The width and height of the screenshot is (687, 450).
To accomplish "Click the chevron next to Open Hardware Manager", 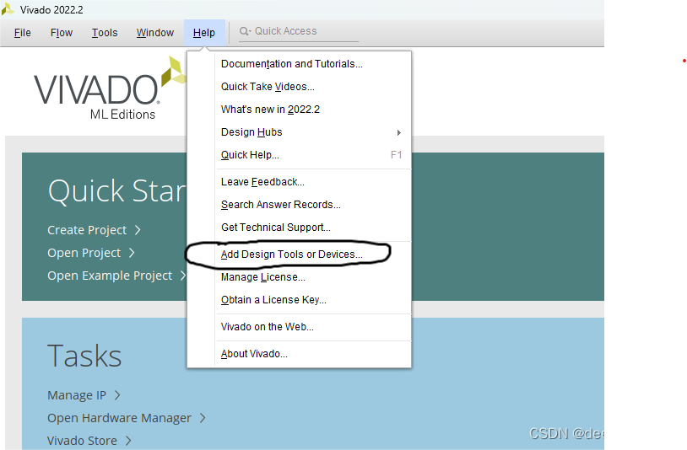I will (x=203, y=418).
